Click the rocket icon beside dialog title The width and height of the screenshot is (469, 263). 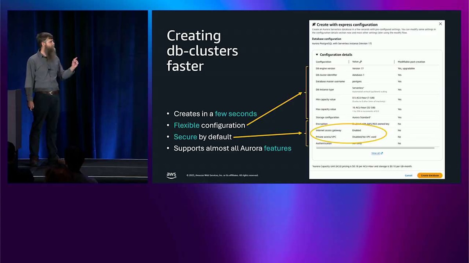pyautogui.click(x=314, y=24)
